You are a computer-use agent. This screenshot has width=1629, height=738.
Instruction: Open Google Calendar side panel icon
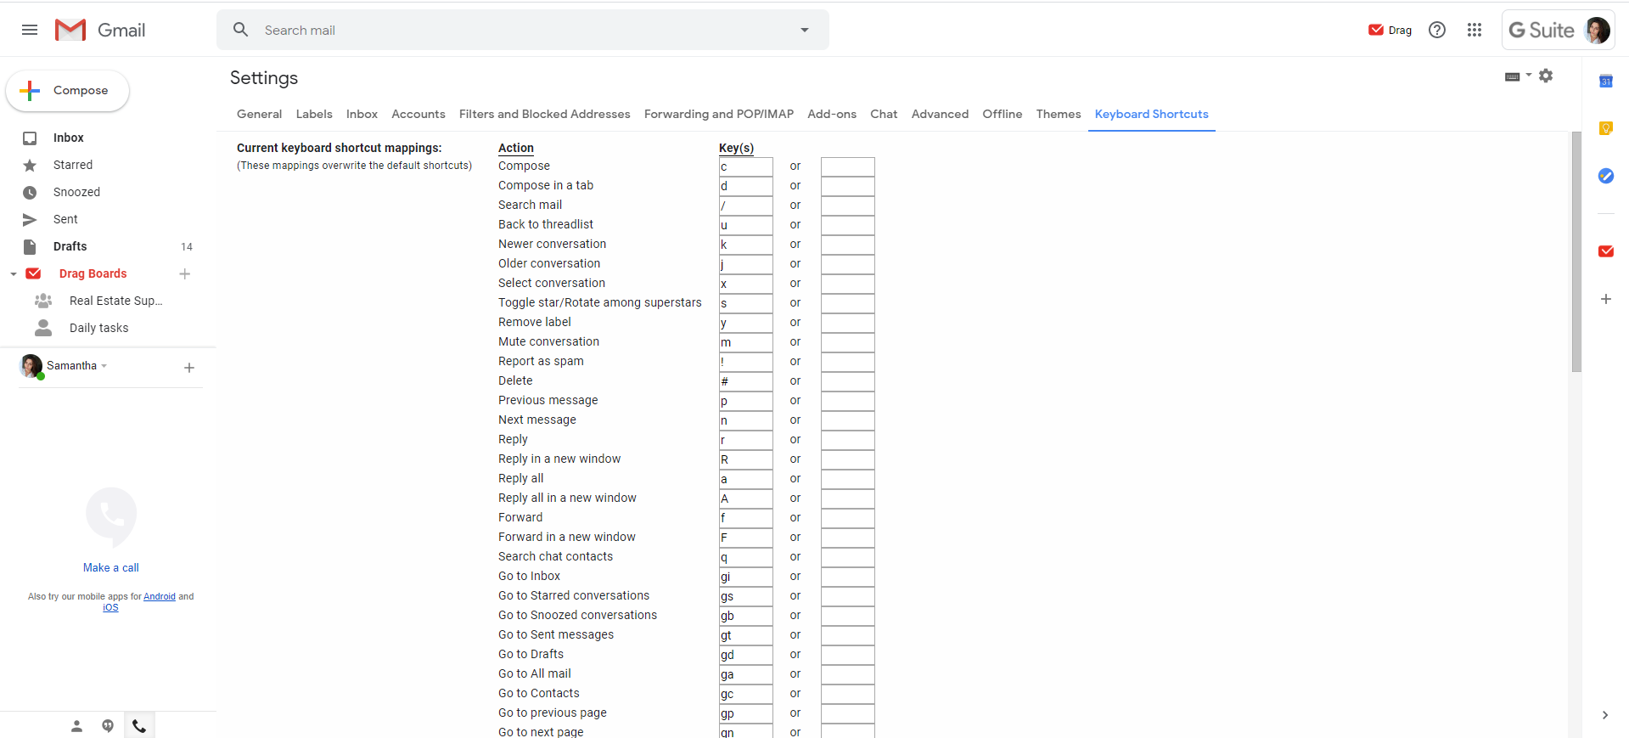pos(1606,82)
